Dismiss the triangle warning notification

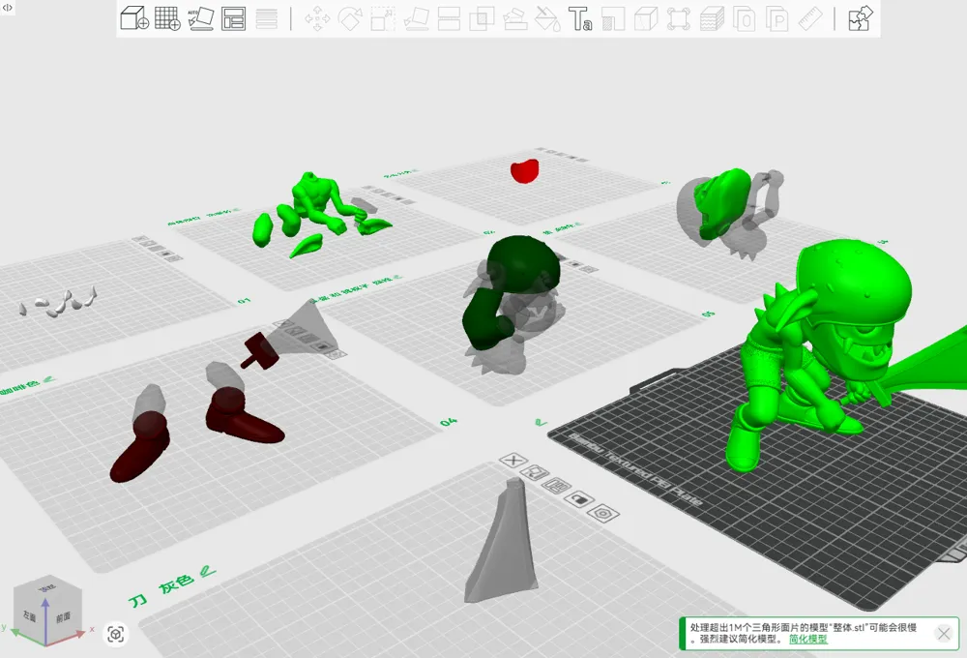pyautogui.click(x=944, y=633)
